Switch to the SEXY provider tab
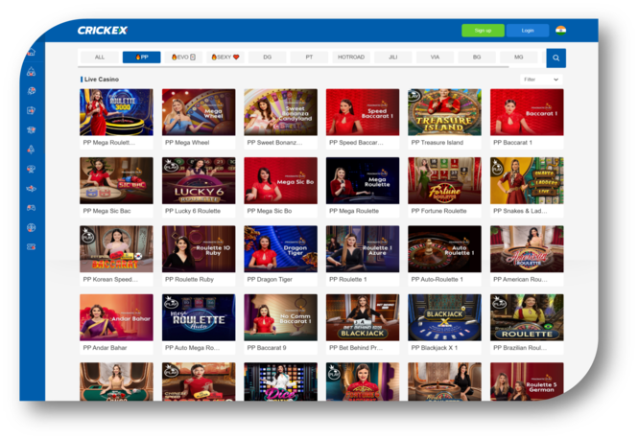 click(224, 58)
